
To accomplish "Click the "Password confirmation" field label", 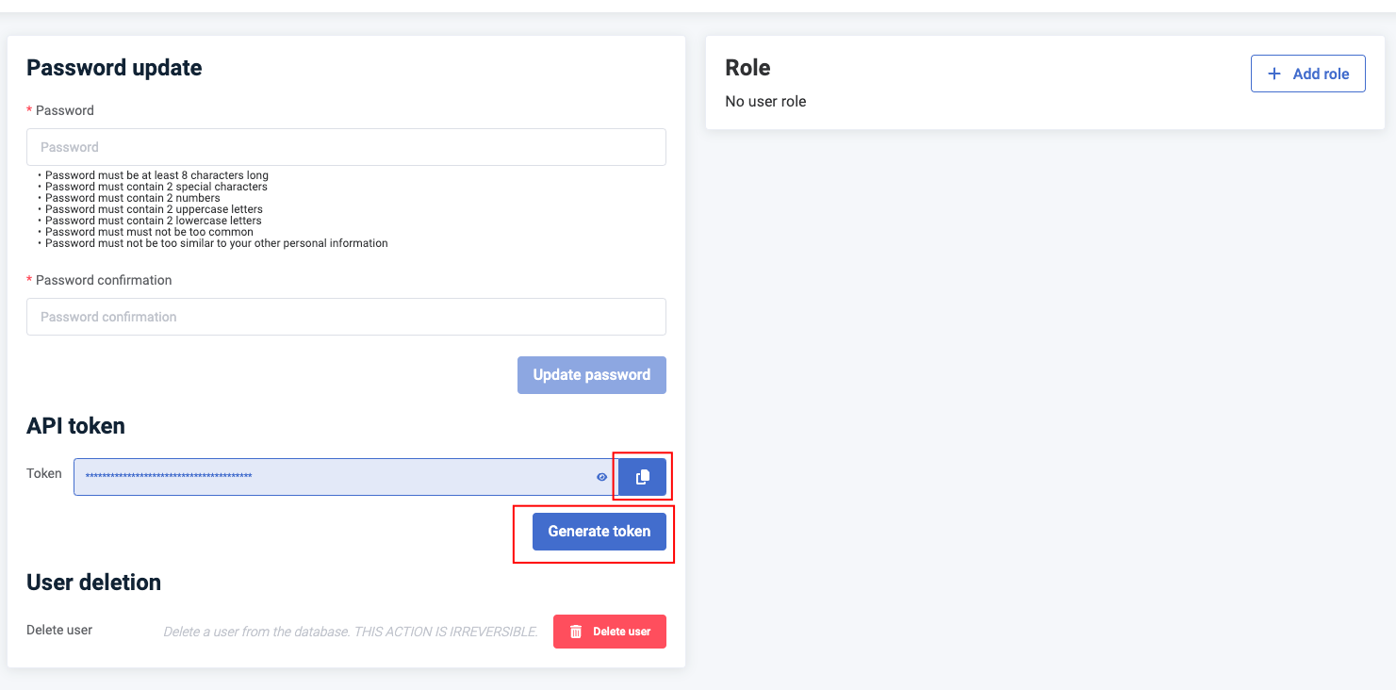I will pyautogui.click(x=104, y=280).
